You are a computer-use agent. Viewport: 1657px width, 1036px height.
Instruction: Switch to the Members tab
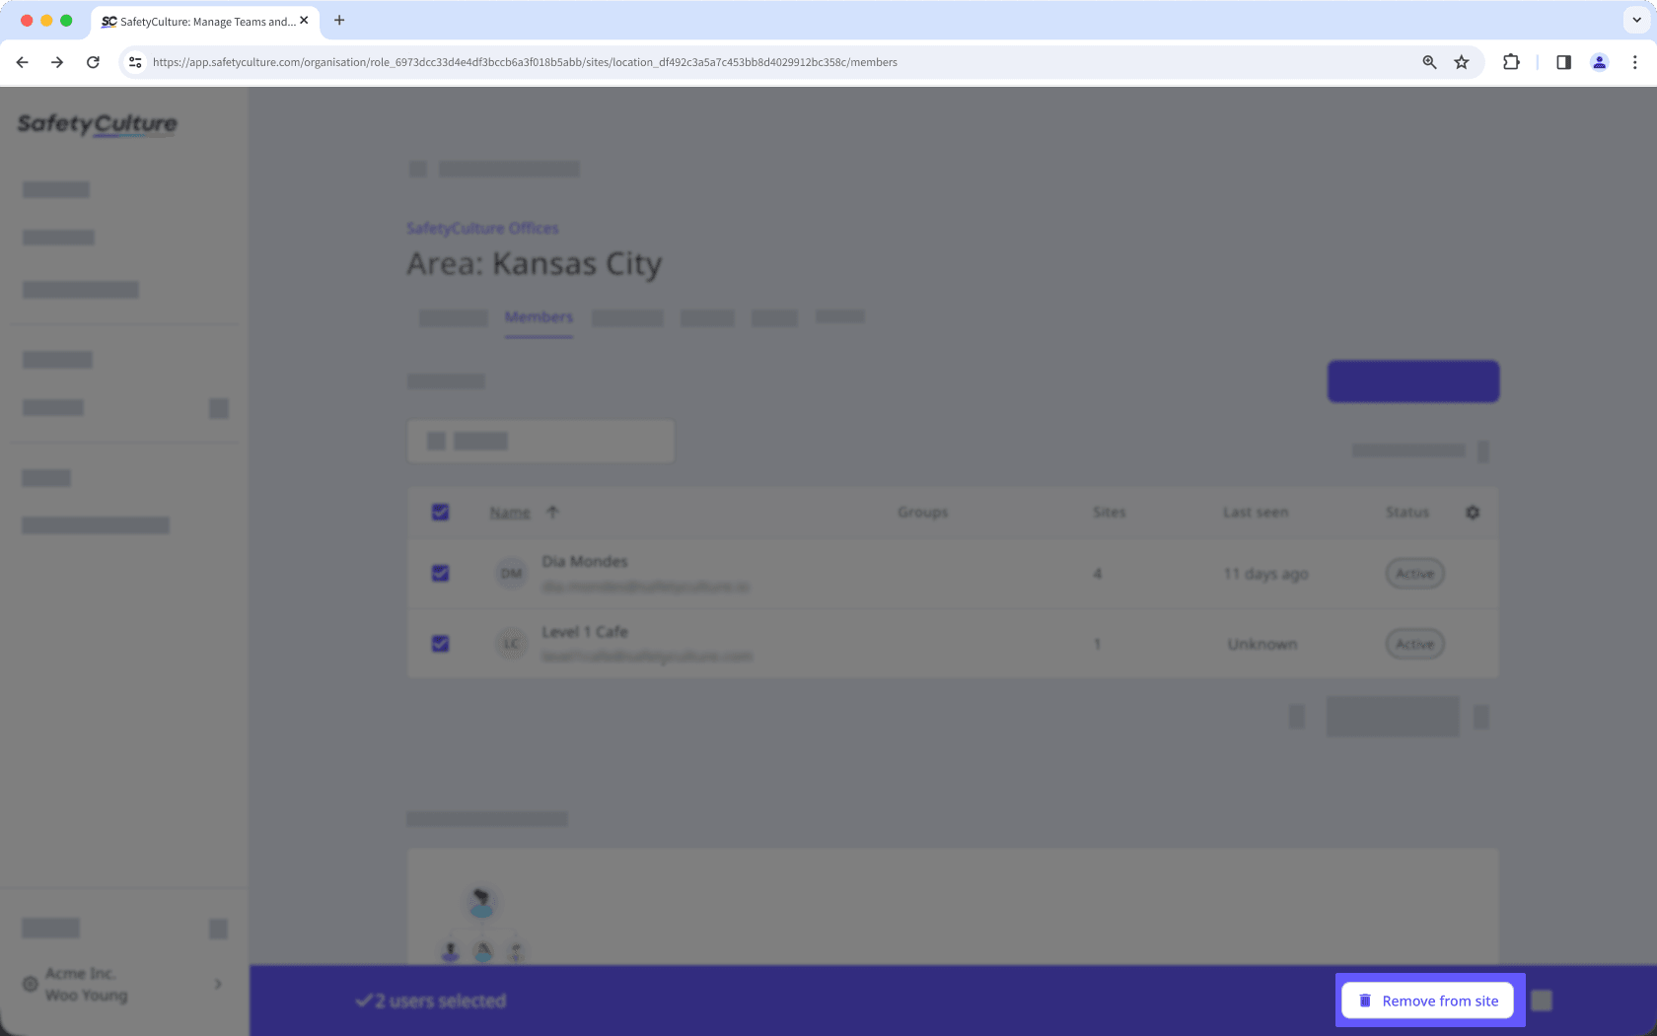(x=539, y=317)
